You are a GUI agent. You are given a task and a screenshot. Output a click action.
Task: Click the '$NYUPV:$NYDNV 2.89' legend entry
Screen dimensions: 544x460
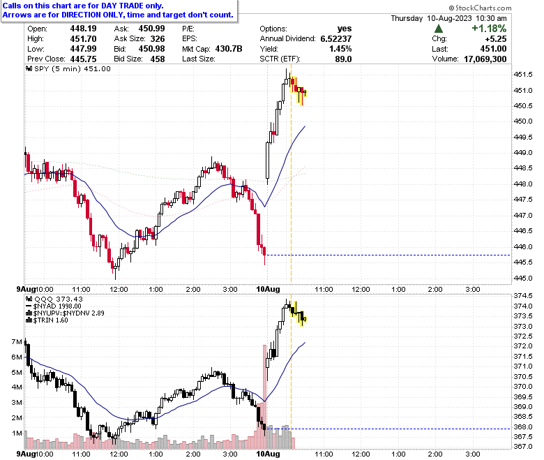coord(68,313)
